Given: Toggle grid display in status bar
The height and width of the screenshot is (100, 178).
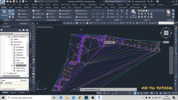Looking at the screenshot, I should pos(104,93).
